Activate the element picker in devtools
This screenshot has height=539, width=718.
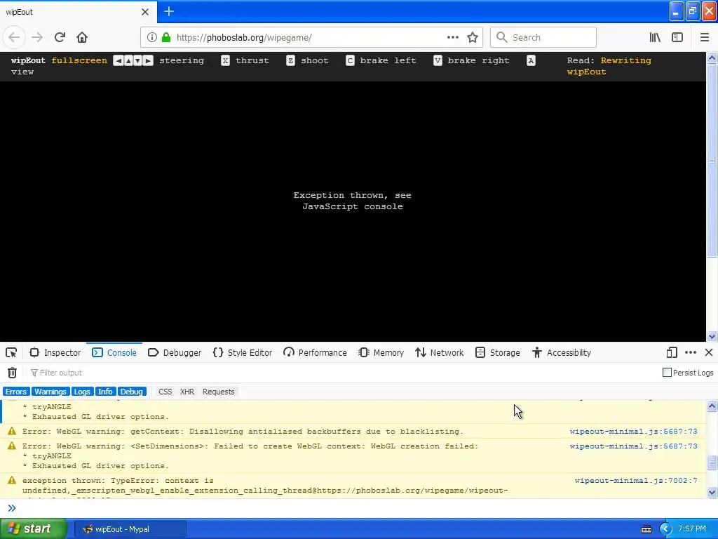[x=11, y=352]
